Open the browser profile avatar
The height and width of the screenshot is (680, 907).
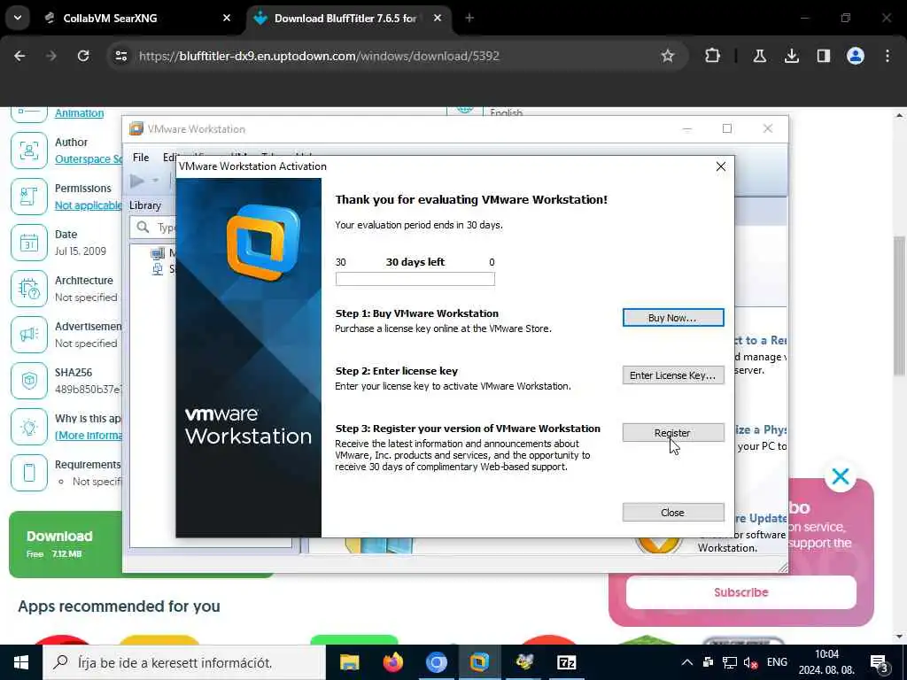[856, 56]
